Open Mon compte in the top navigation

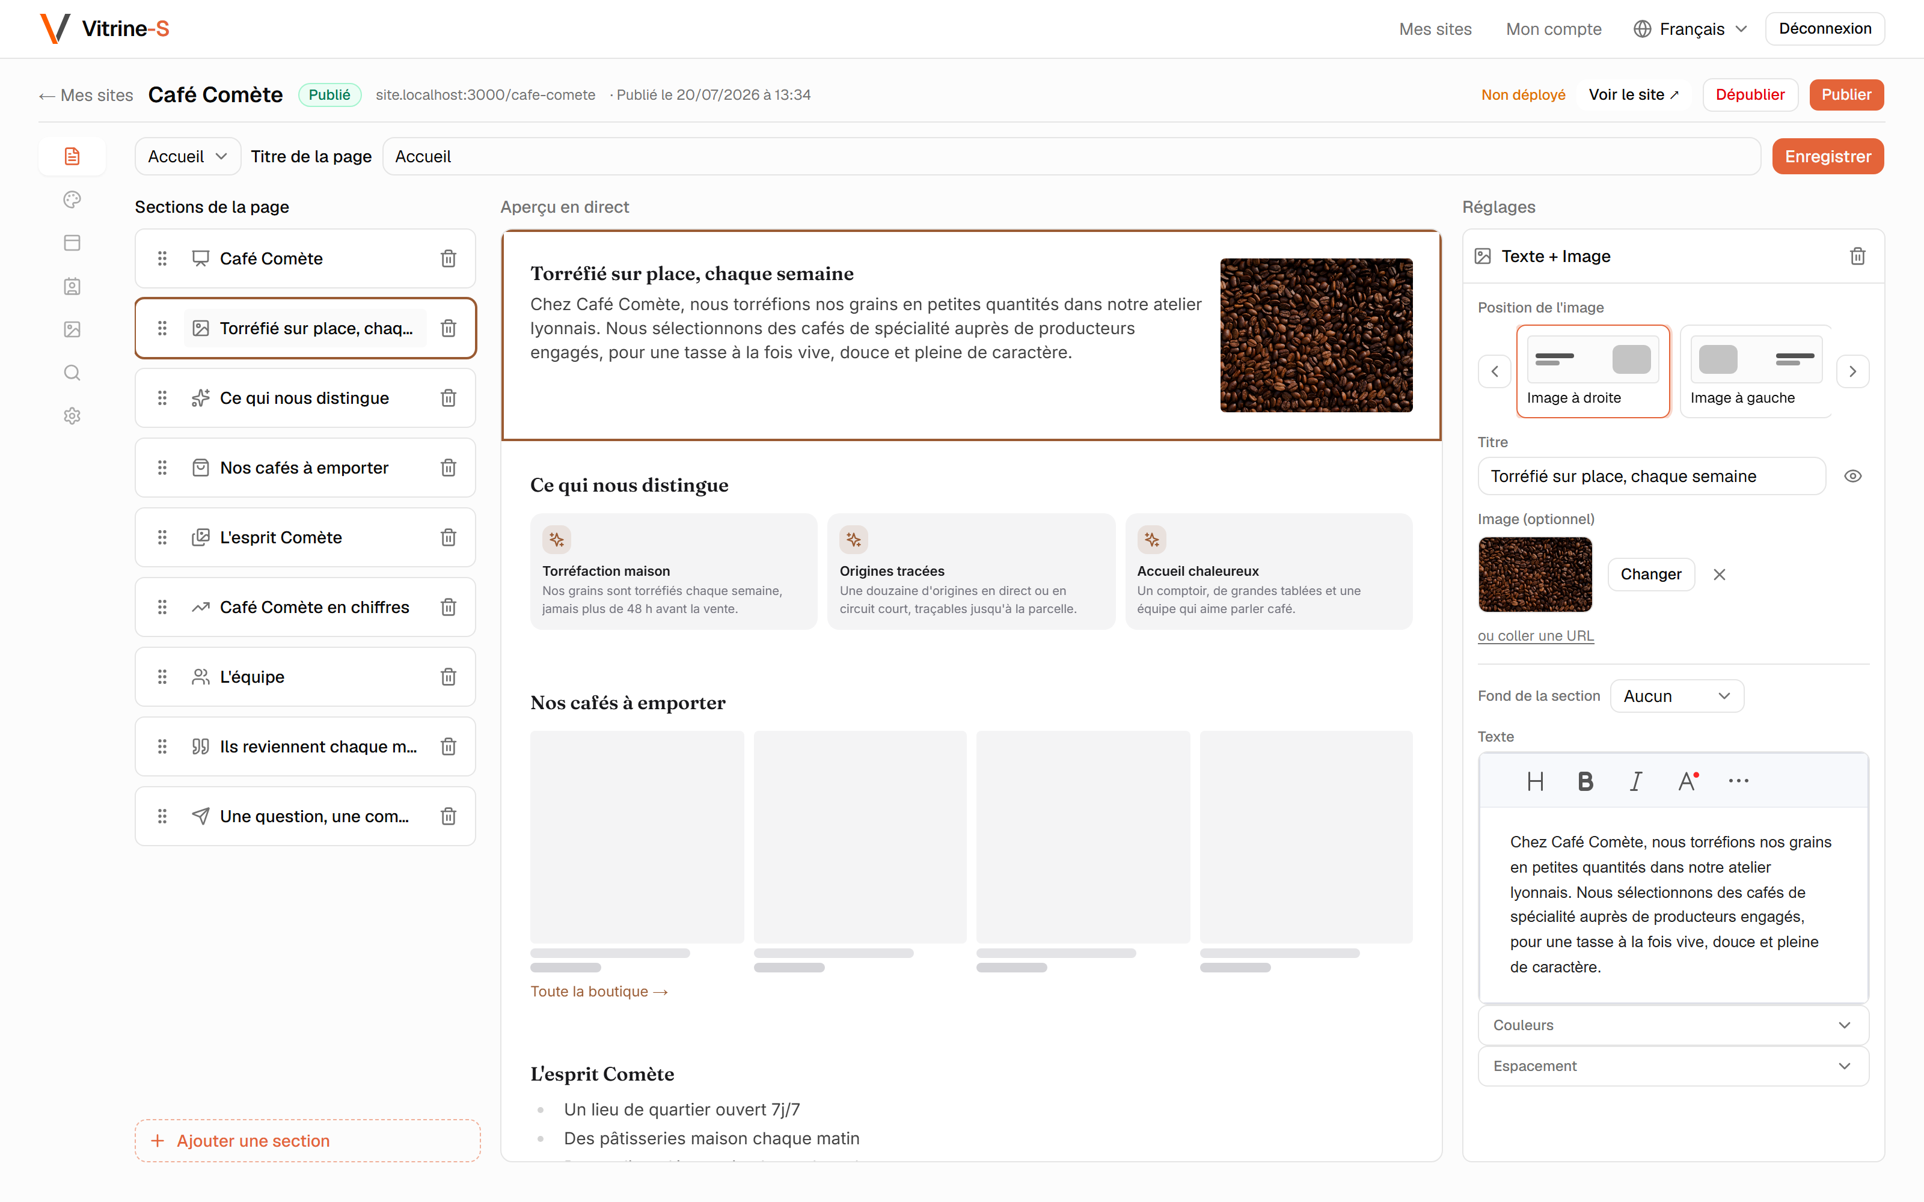tap(1554, 29)
